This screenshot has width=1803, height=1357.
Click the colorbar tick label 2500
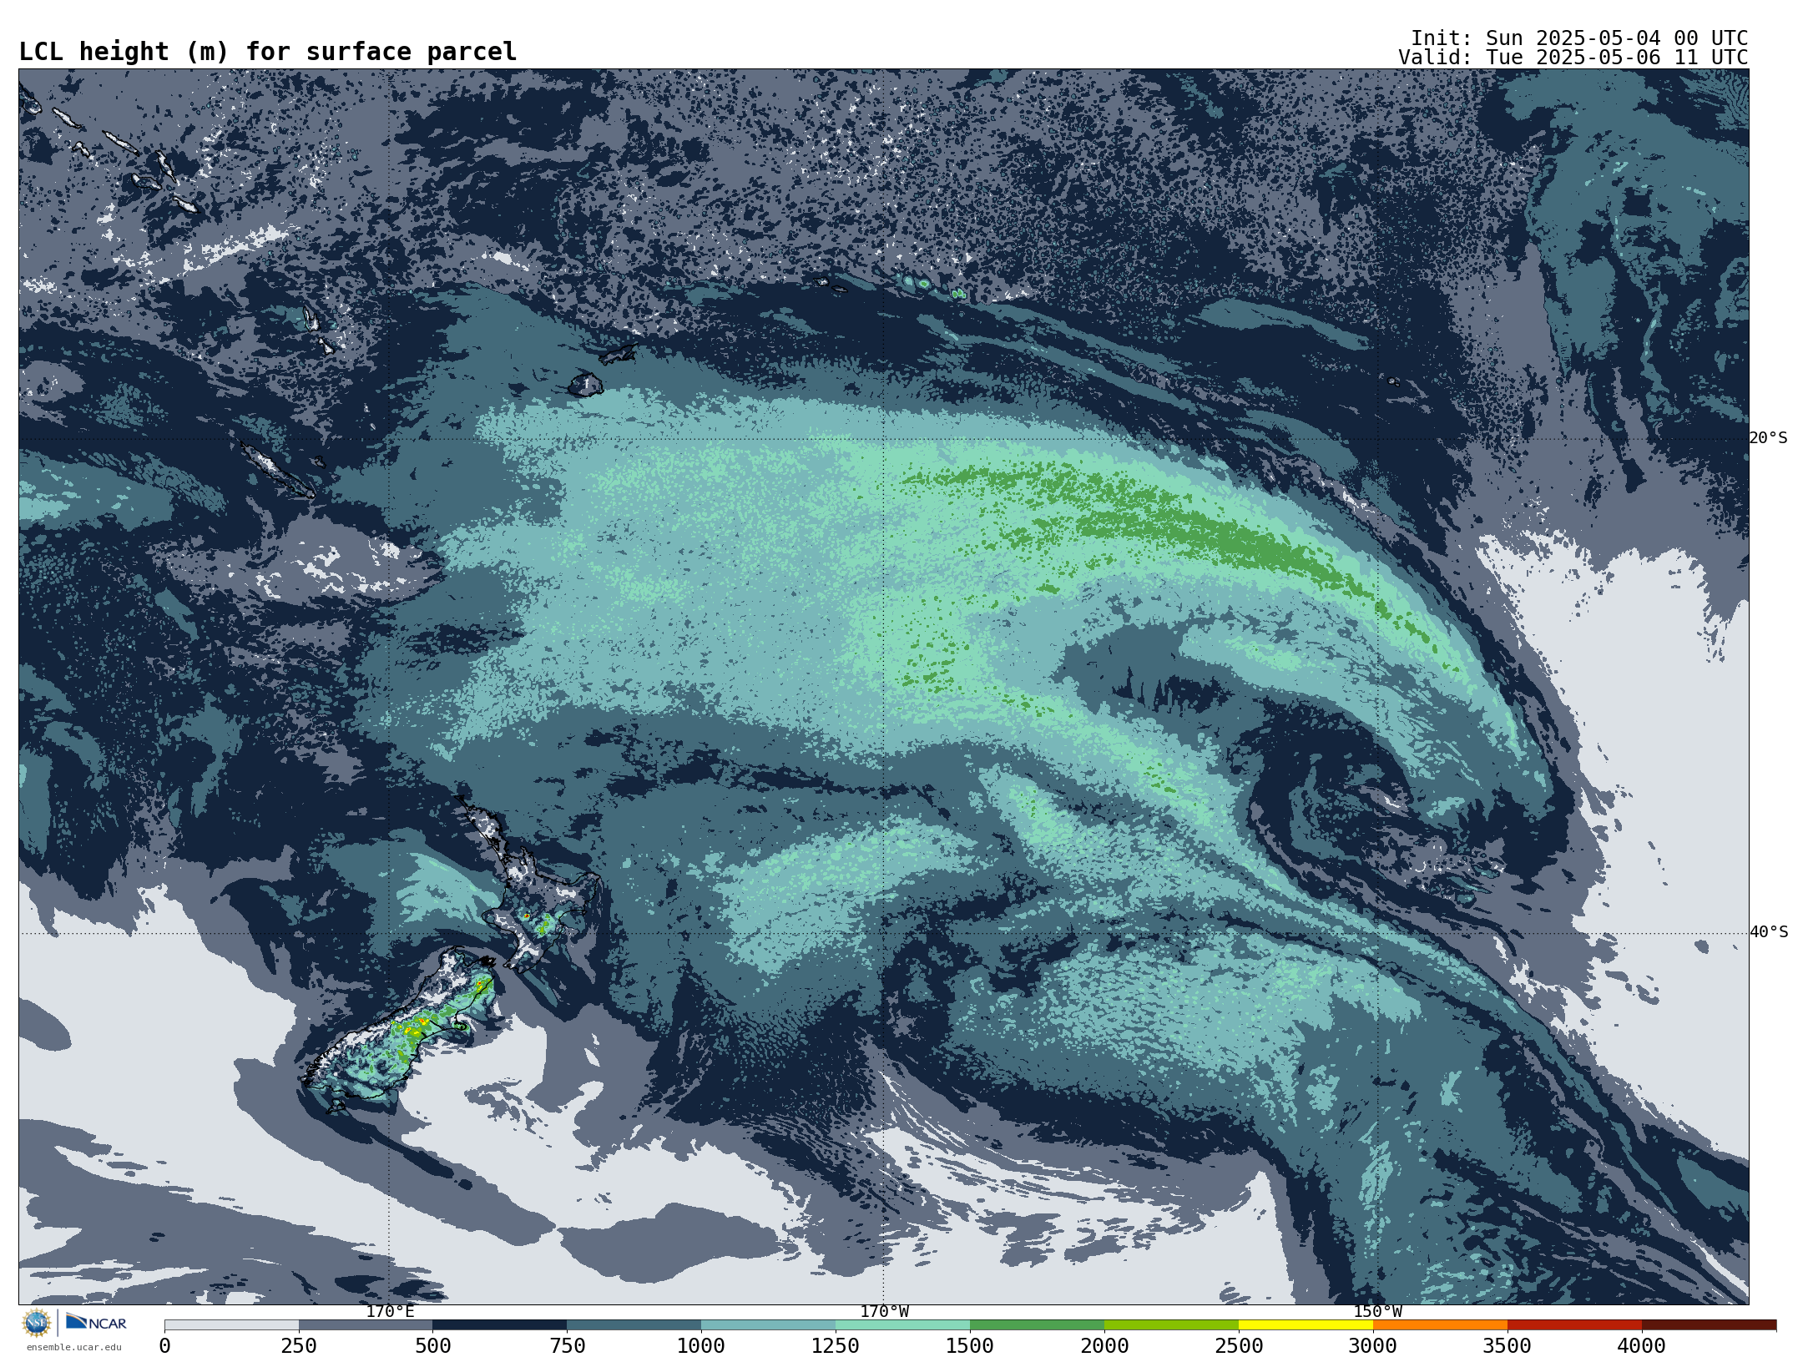coord(1239,1345)
